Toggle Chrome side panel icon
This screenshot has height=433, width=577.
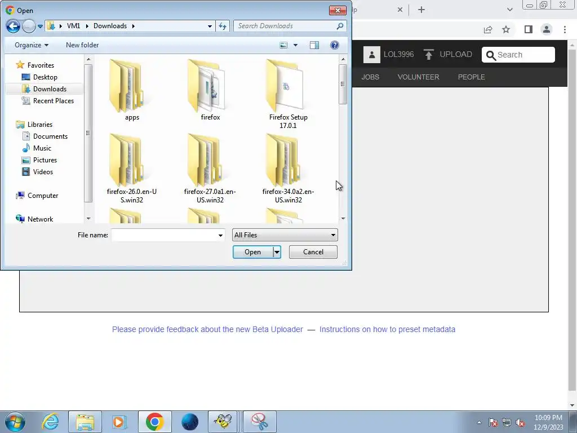pyautogui.click(x=529, y=29)
